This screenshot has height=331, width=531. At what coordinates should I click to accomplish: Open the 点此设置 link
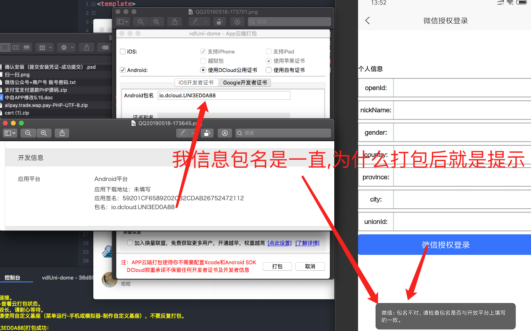coord(279,243)
